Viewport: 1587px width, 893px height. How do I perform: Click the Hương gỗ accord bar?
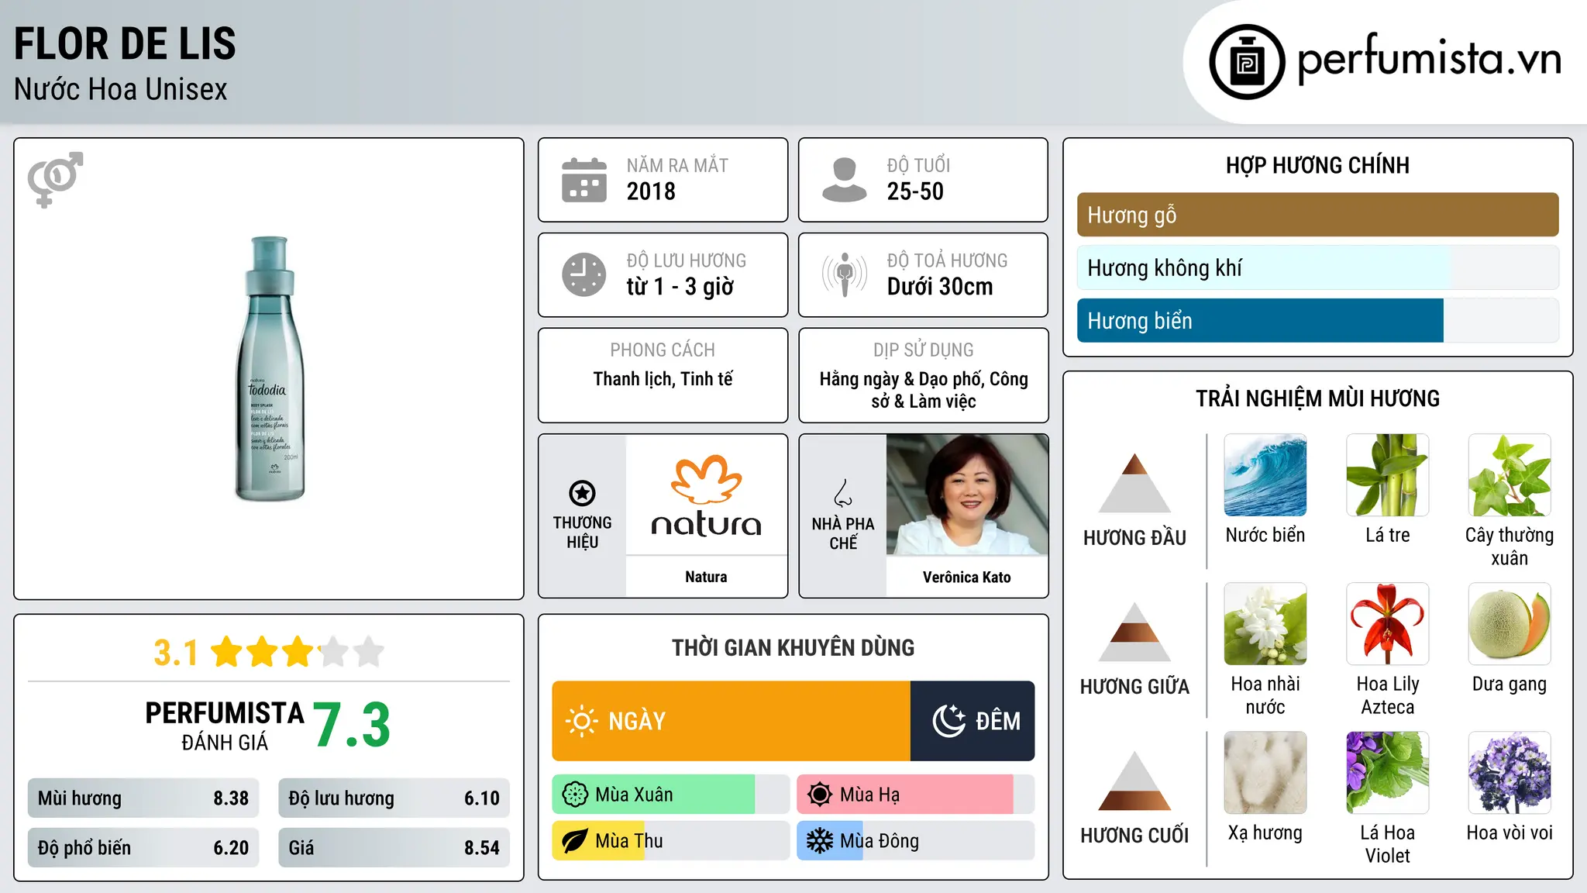point(1317,215)
